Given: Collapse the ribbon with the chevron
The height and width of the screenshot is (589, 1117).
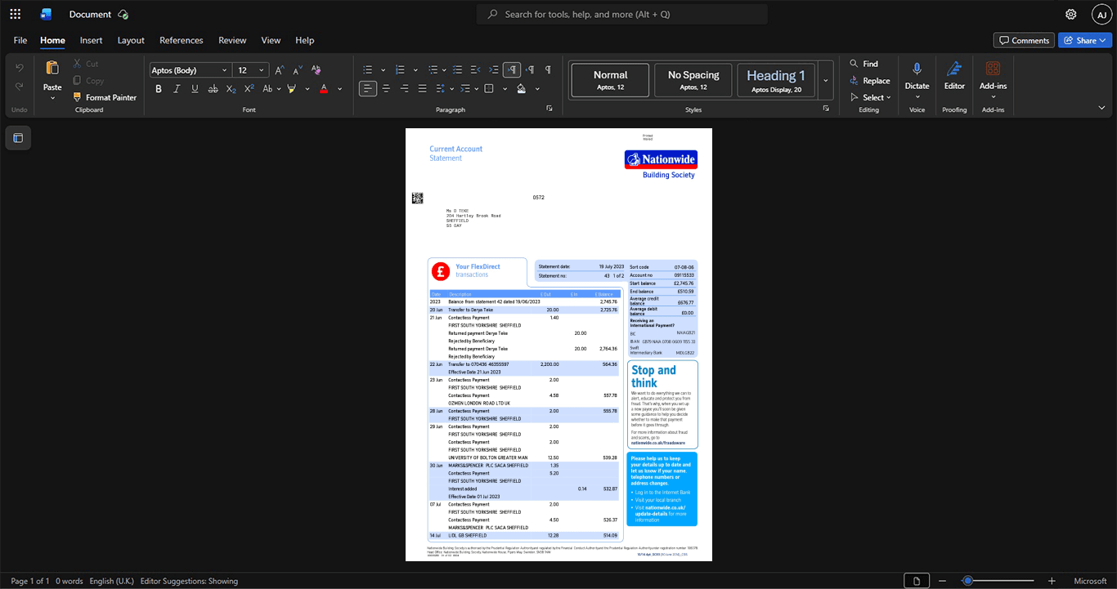Looking at the screenshot, I should (x=1101, y=108).
